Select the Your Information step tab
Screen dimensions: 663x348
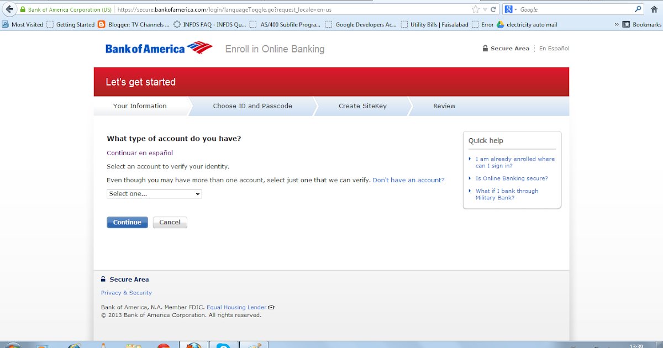pyautogui.click(x=140, y=106)
